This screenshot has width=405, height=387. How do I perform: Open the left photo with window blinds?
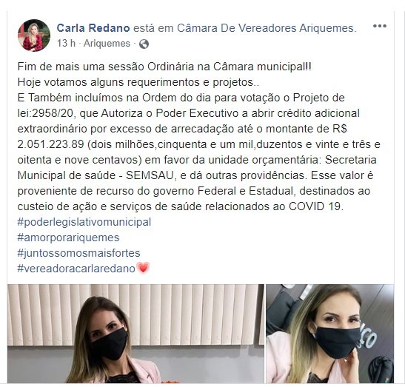click(x=135, y=334)
